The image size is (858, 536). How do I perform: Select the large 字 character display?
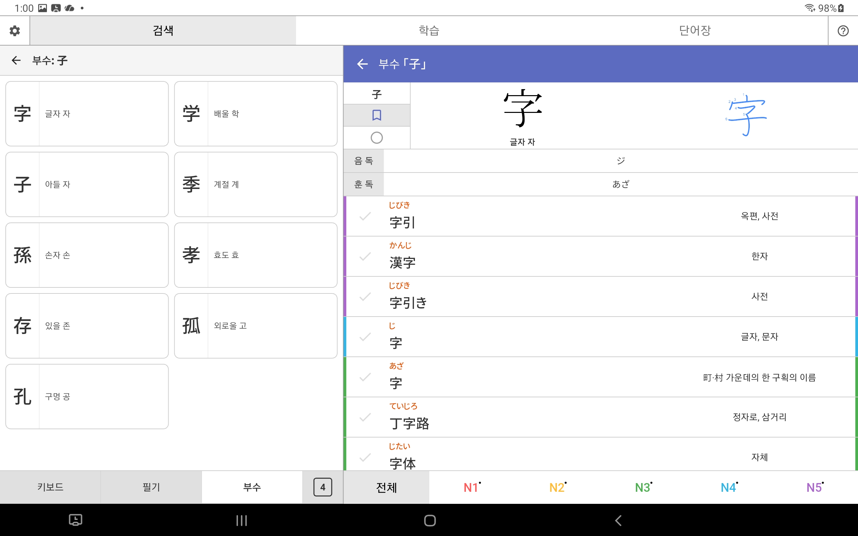522,108
